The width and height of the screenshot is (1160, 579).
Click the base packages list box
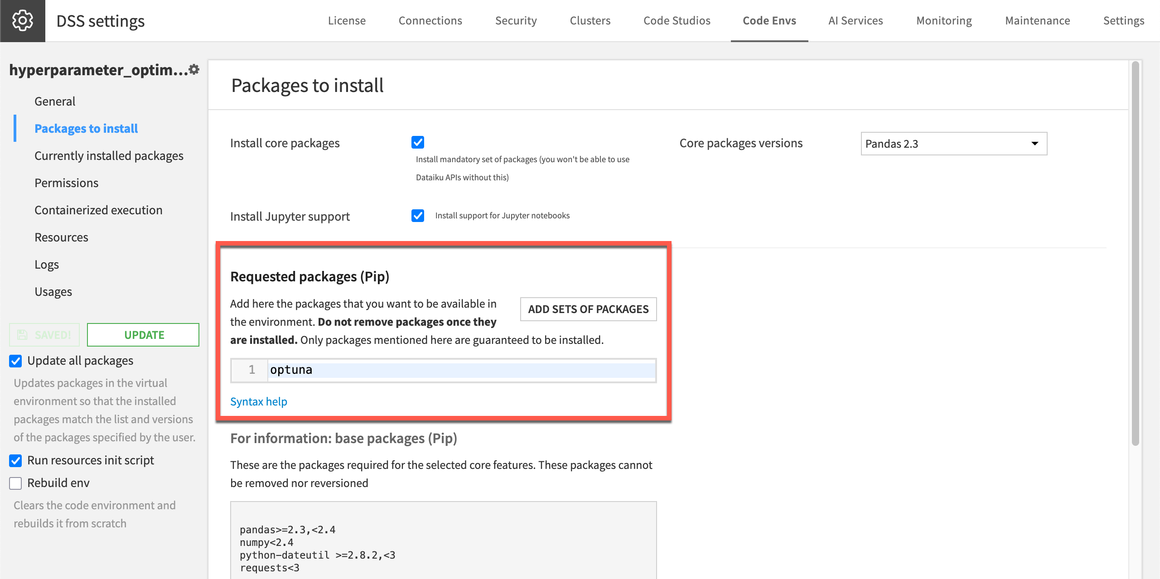coord(443,540)
